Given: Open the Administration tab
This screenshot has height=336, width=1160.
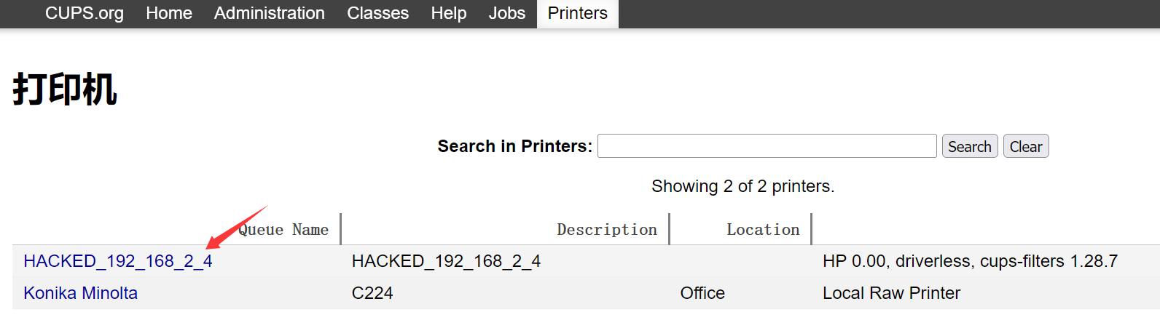Looking at the screenshot, I should click(x=269, y=13).
